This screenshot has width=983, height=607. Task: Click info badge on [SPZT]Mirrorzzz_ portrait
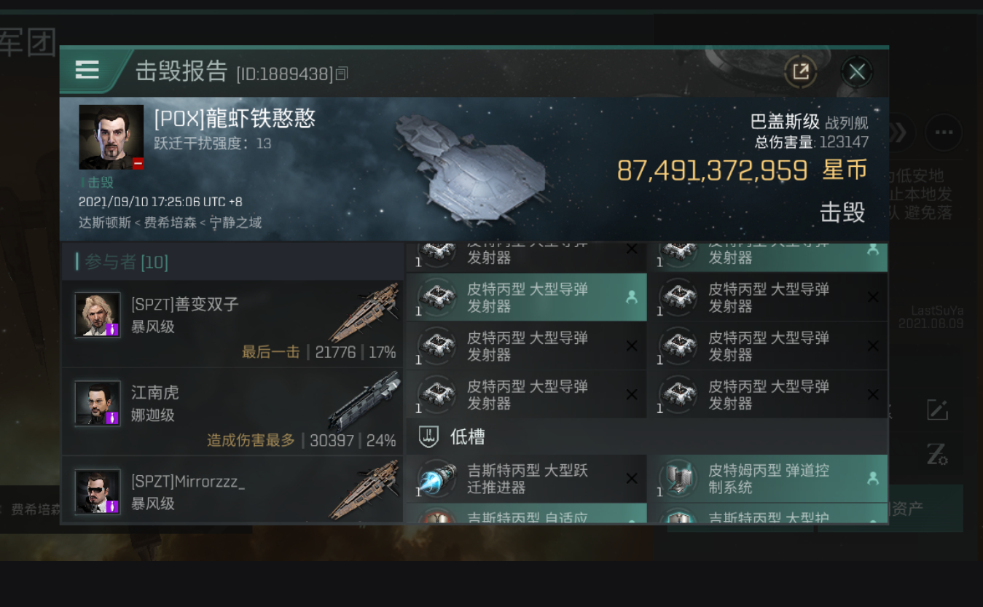pyautogui.click(x=112, y=506)
